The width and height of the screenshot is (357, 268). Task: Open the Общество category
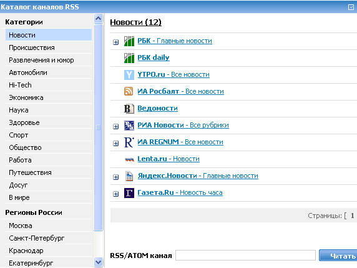[x=49, y=147]
